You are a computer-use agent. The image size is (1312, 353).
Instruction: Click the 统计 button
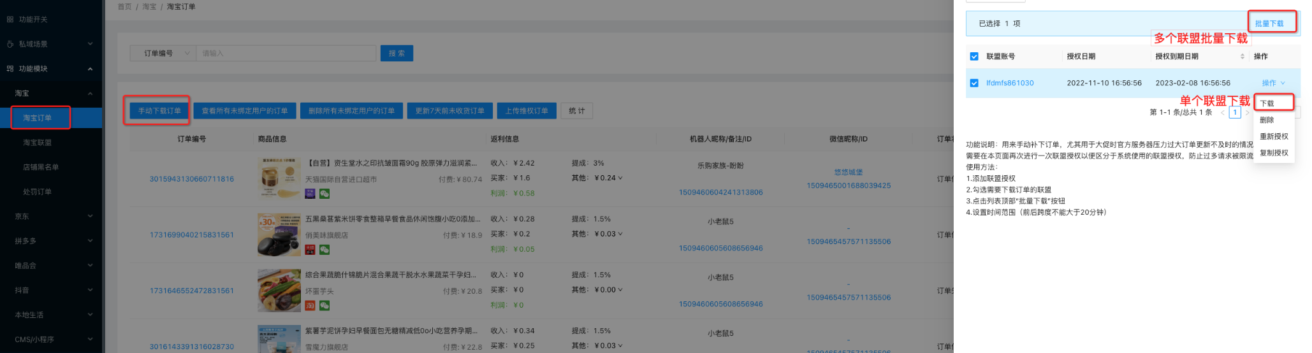pos(577,111)
